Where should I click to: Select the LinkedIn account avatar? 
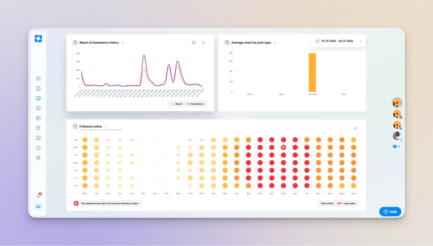coord(397,114)
